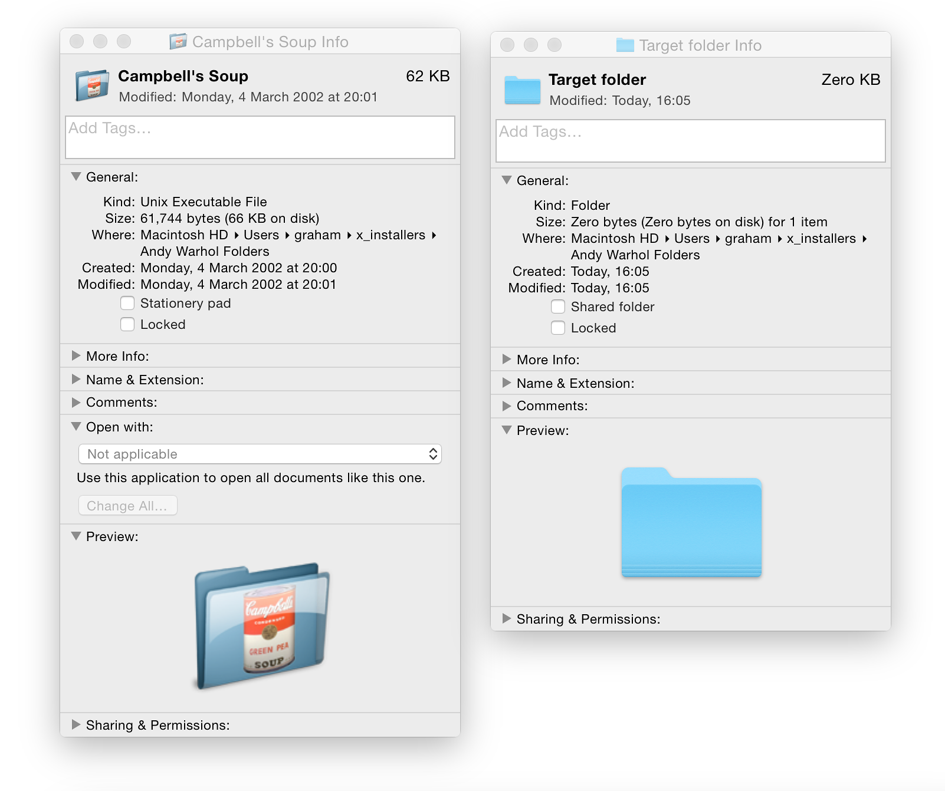The image size is (945, 791).
Task: Expand Comments in Campbell's Soup Info
Action: tap(76, 402)
